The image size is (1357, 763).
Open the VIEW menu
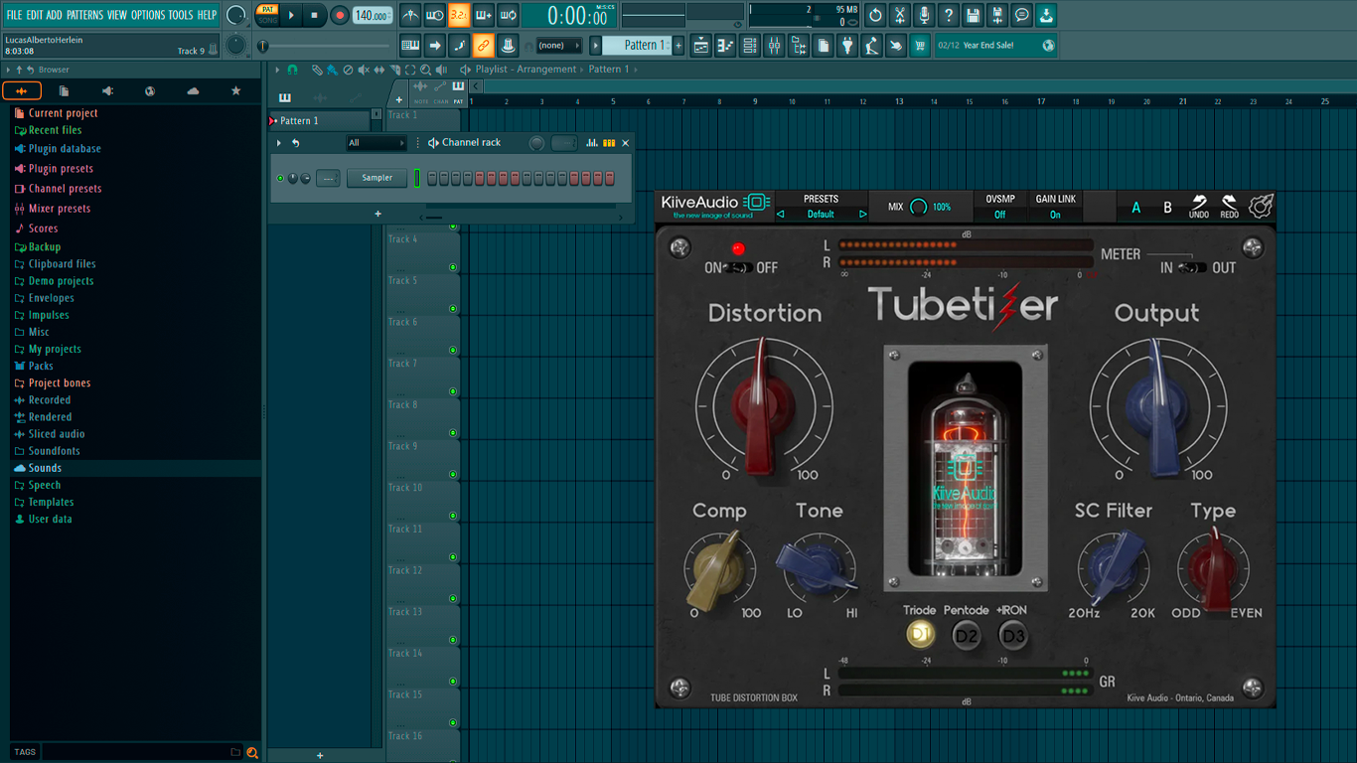(x=117, y=15)
